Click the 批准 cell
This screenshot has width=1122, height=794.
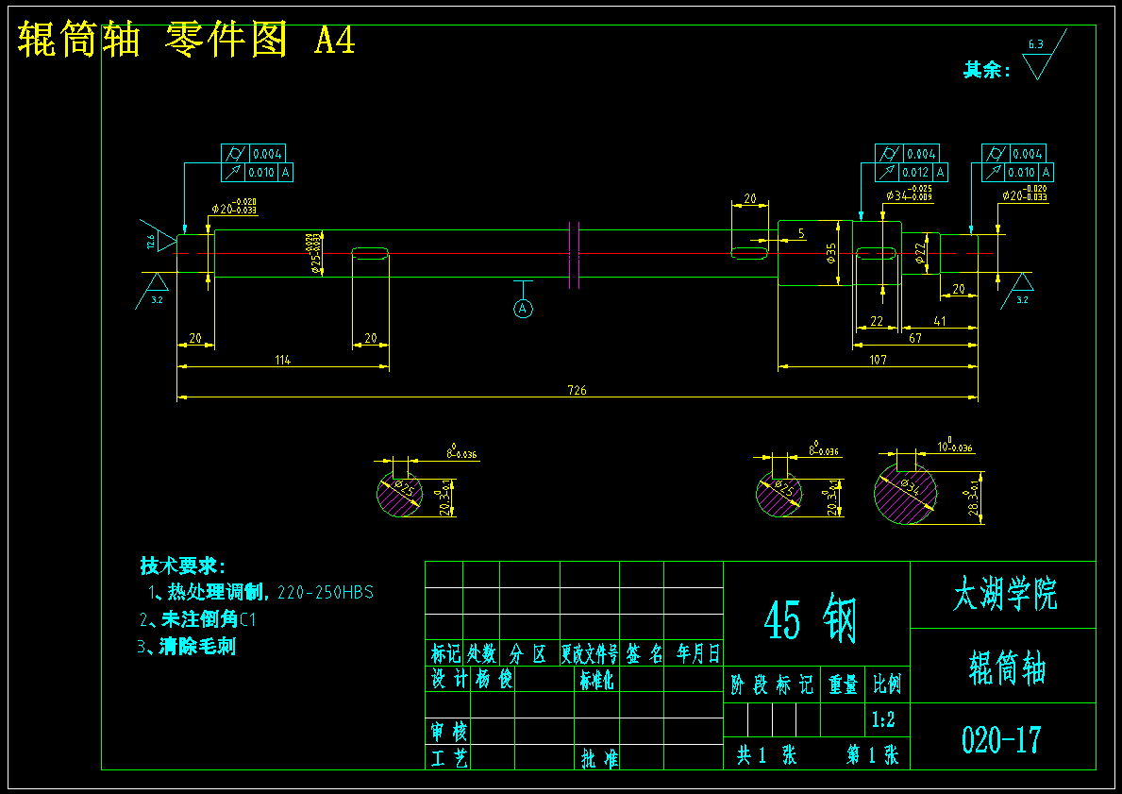[599, 758]
